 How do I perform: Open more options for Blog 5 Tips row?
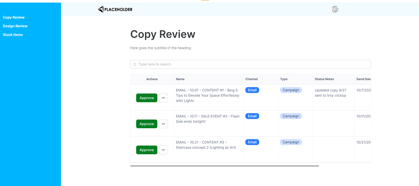point(163,98)
